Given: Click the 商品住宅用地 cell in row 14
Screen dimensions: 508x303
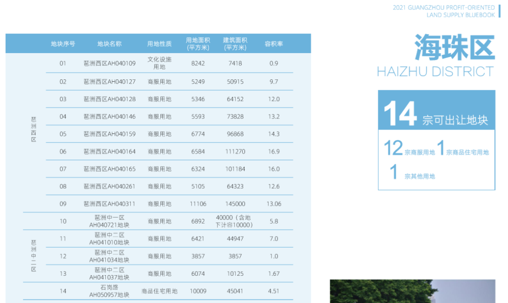Looking at the screenshot, I should (159, 291).
